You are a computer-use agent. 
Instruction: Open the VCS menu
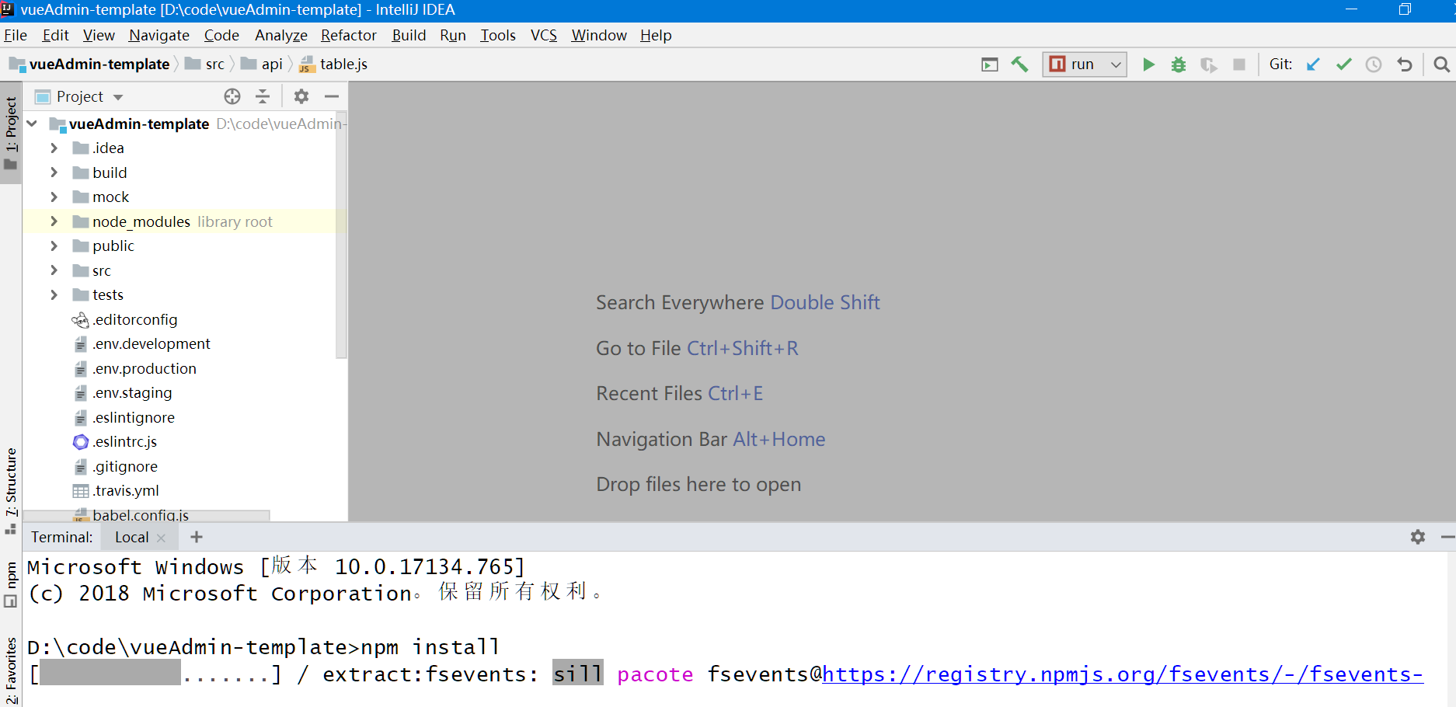click(x=544, y=36)
